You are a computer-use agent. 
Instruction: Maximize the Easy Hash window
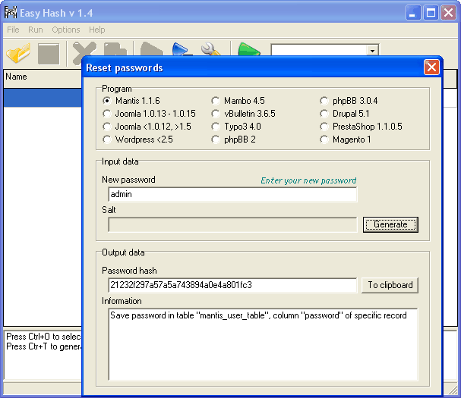pyautogui.click(x=431, y=13)
